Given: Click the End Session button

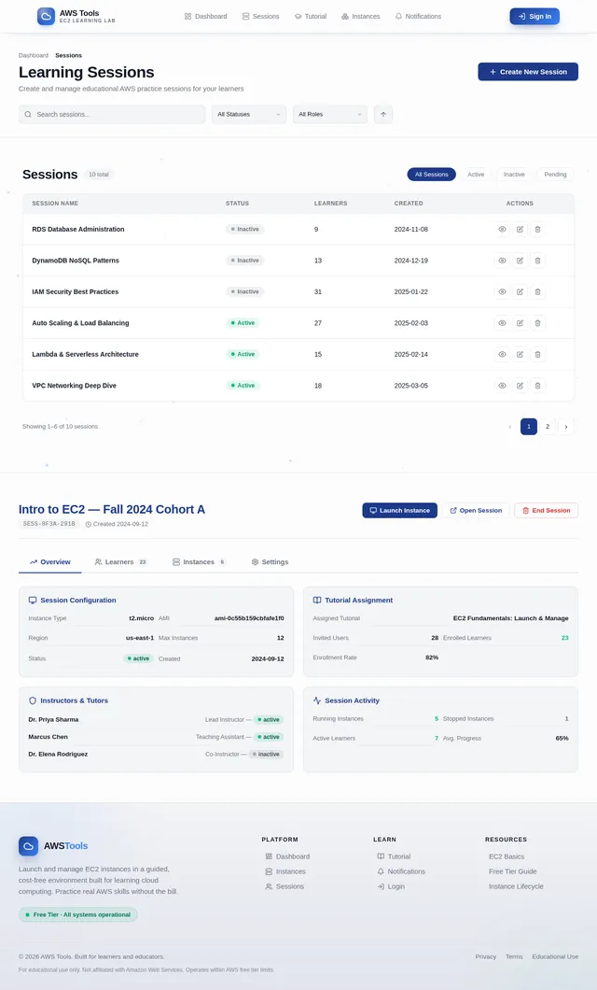Looking at the screenshot, I should 546,510.
